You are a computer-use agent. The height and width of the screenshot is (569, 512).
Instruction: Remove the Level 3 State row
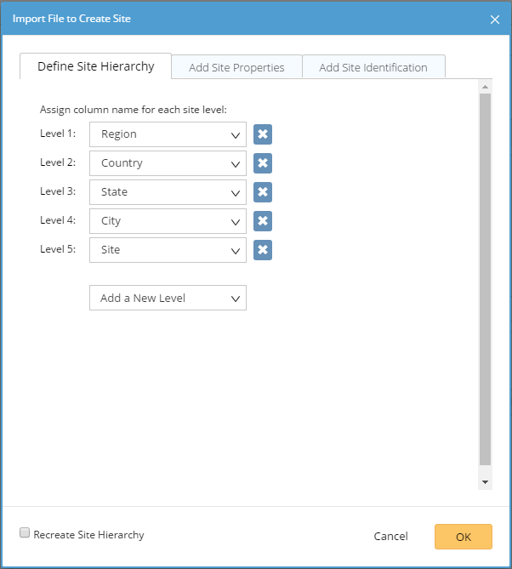(263, 192)
